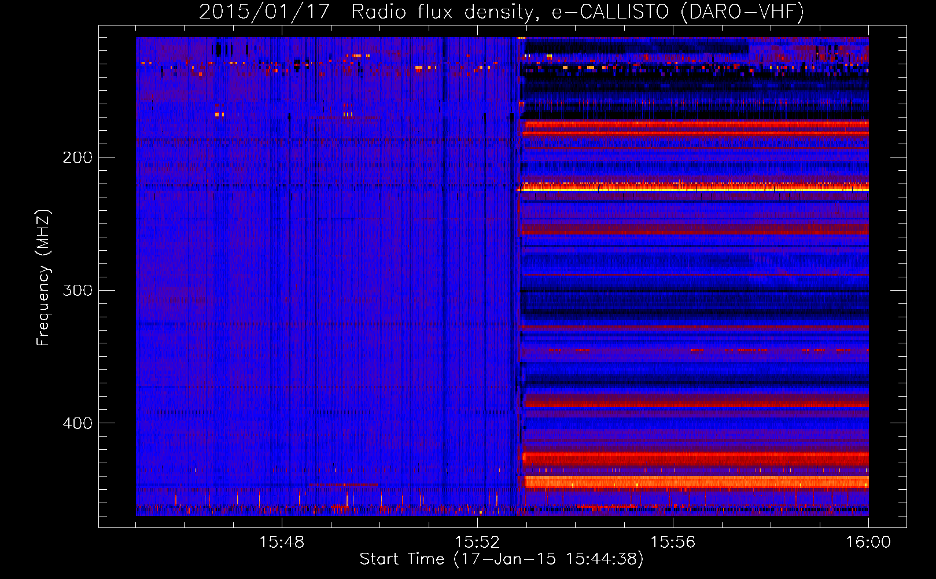
Task: Click the 15:56 time tick label
Action: pos(673,543)
